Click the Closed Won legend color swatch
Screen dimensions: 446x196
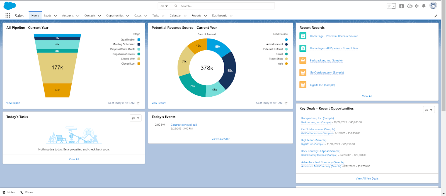pyautogui.click(x=139, y=59)
